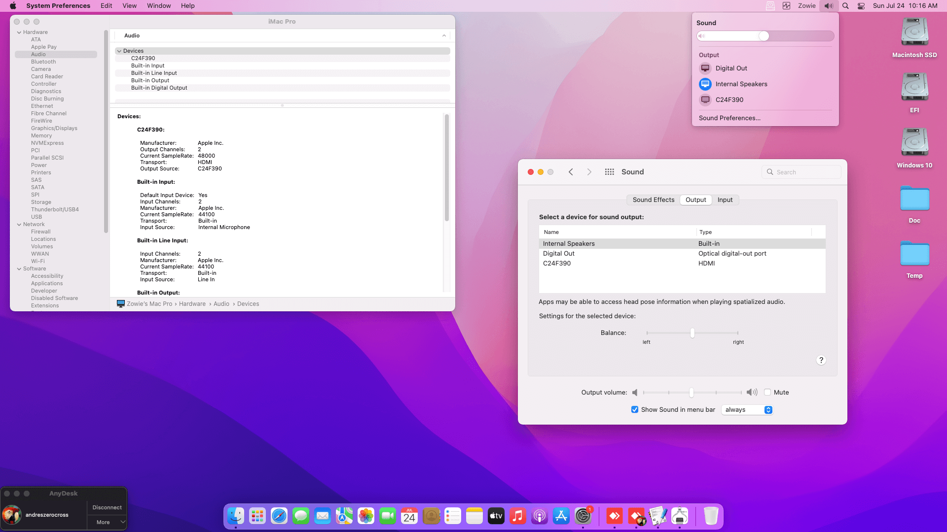Select Wi-Fi under Network in sidebar
Image resolution: width=947 pixels, height=532 pixels.
(x=38, y=262)
